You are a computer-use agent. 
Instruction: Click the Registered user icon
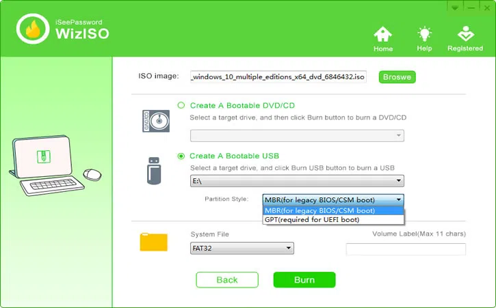click(x=465, y=35)
